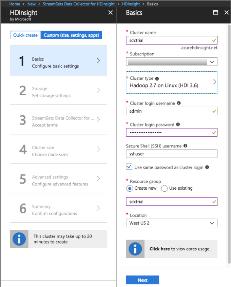Click the .azurehdinsight.net suffix text
Screen dimensions: 231x287
tap(199, 48)
